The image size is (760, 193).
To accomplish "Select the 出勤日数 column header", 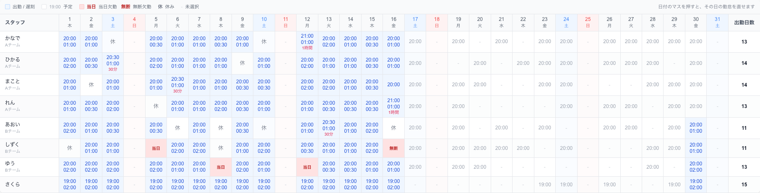I will 744,23.
